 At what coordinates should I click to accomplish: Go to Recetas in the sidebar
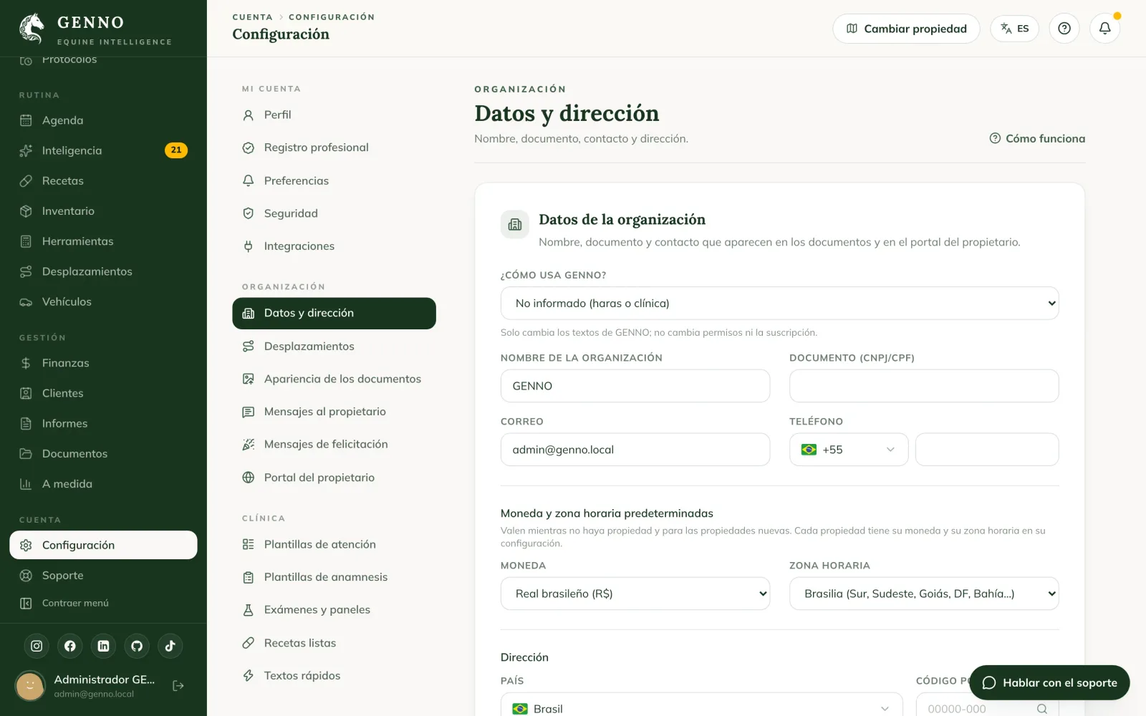click(x=103, y=180)
